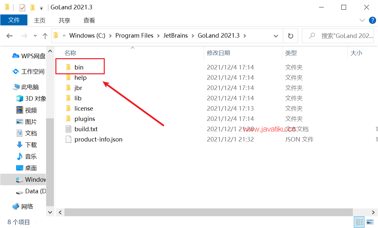Go up one folder level
378x228 pixels.
click(x=45, y=36)
